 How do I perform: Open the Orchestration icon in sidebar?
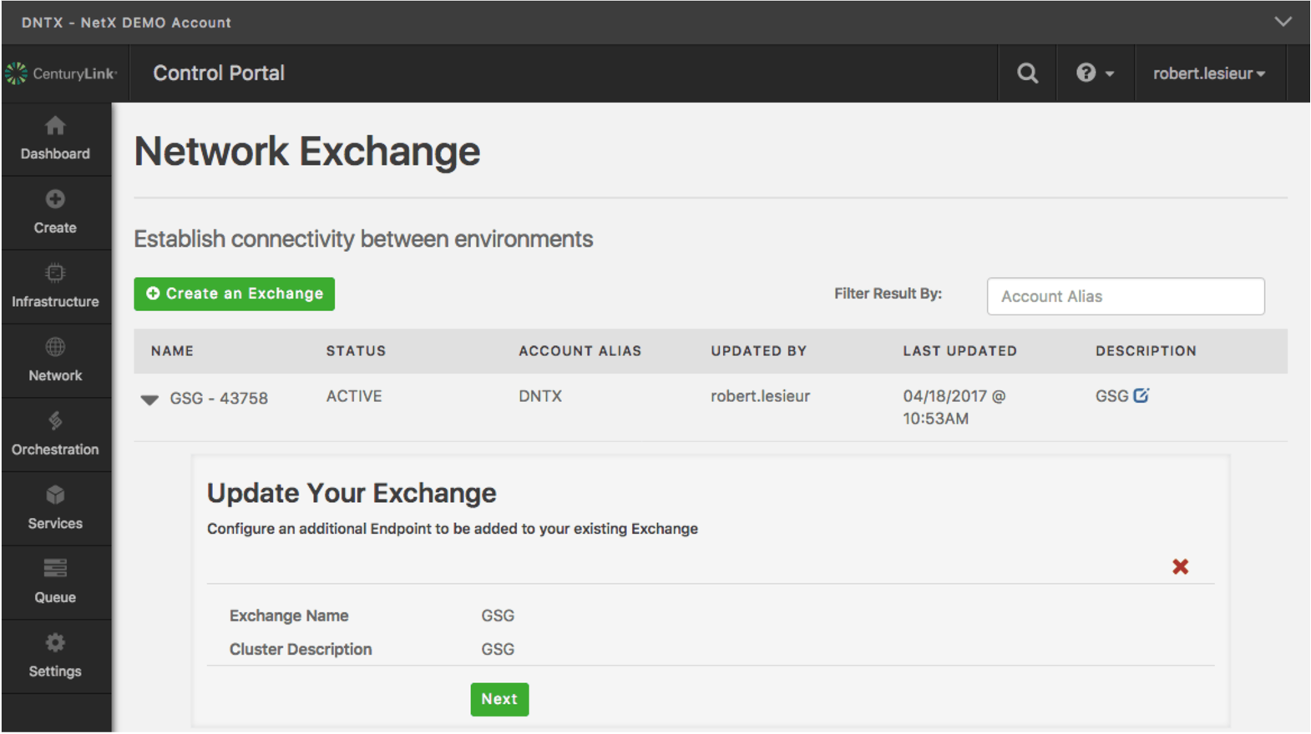pos(55,420)
